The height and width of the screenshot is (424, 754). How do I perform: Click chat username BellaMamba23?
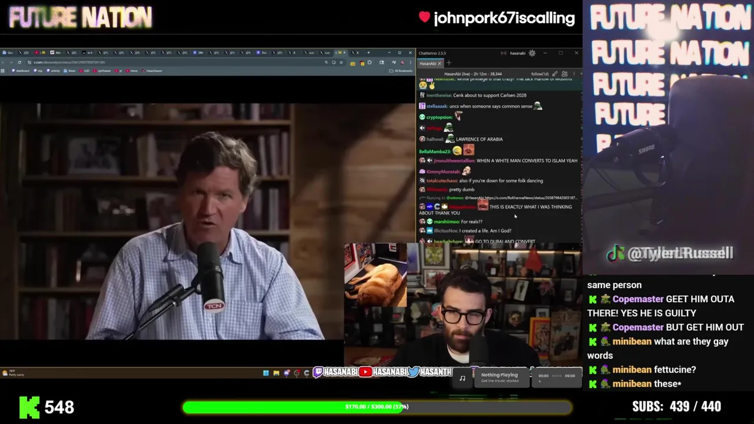[x=434, y=151]
